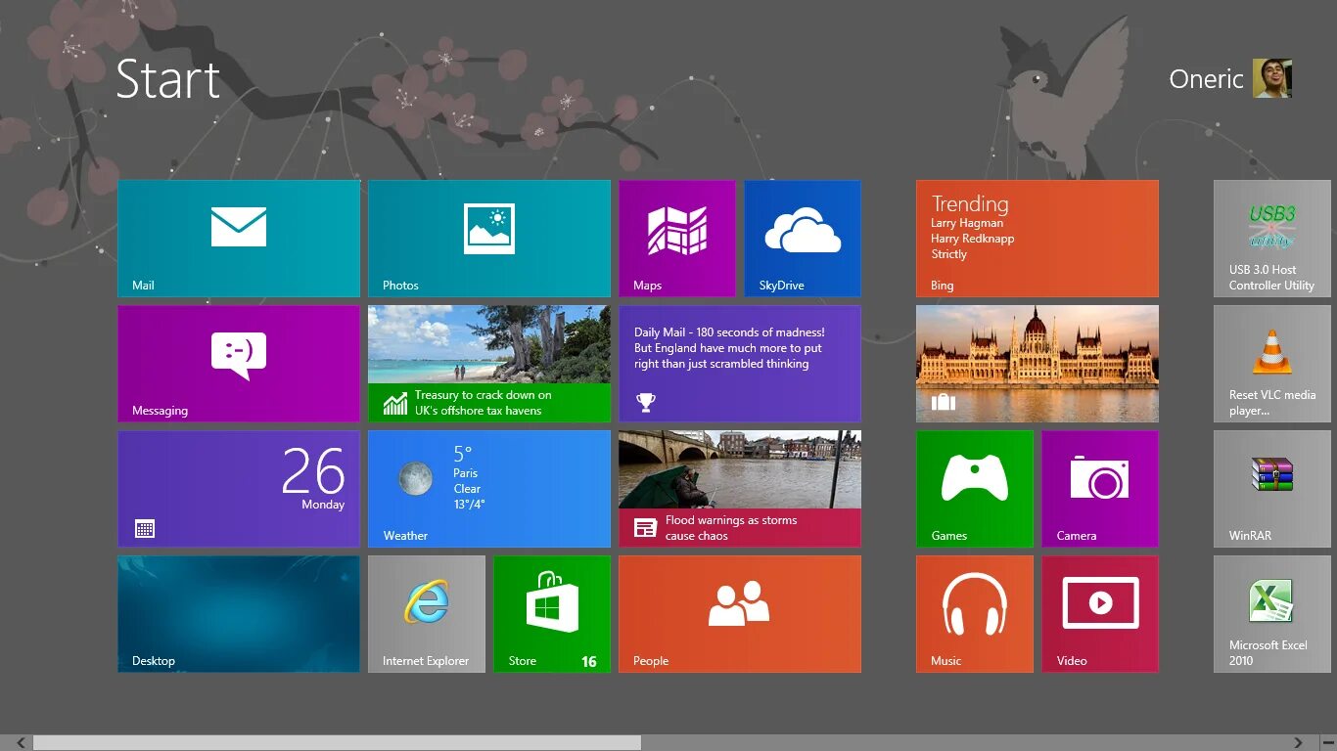Open the Photos tile picture icon
This screenshot has width=1337, height=751.
click(489, 229)
